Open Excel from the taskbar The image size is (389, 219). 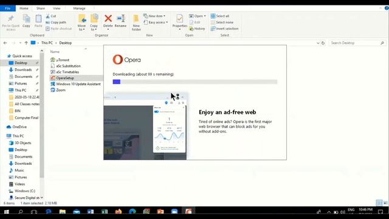pyautogui.click(x=105, y=212)
